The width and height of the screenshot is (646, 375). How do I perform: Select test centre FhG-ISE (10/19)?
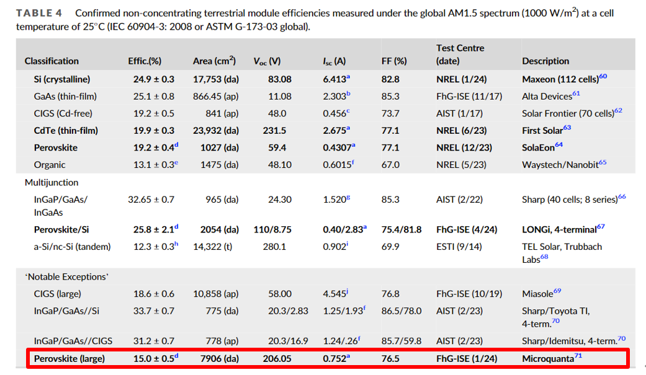click(x=469, y=294)
